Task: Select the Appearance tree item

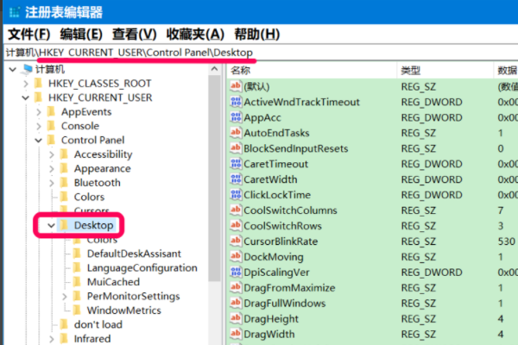Action: click(x=103, y=169)
